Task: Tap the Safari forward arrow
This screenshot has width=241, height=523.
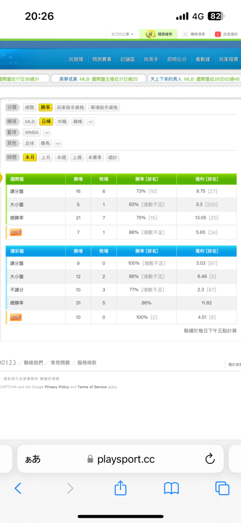Action: (x=70, y=488)
